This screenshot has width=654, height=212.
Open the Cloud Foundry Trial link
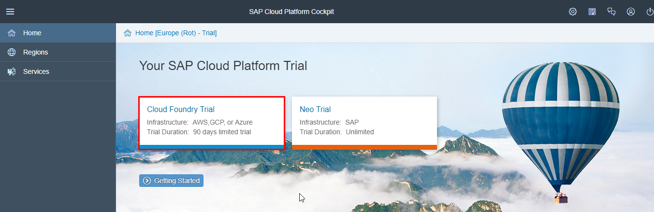pos(181,110)
